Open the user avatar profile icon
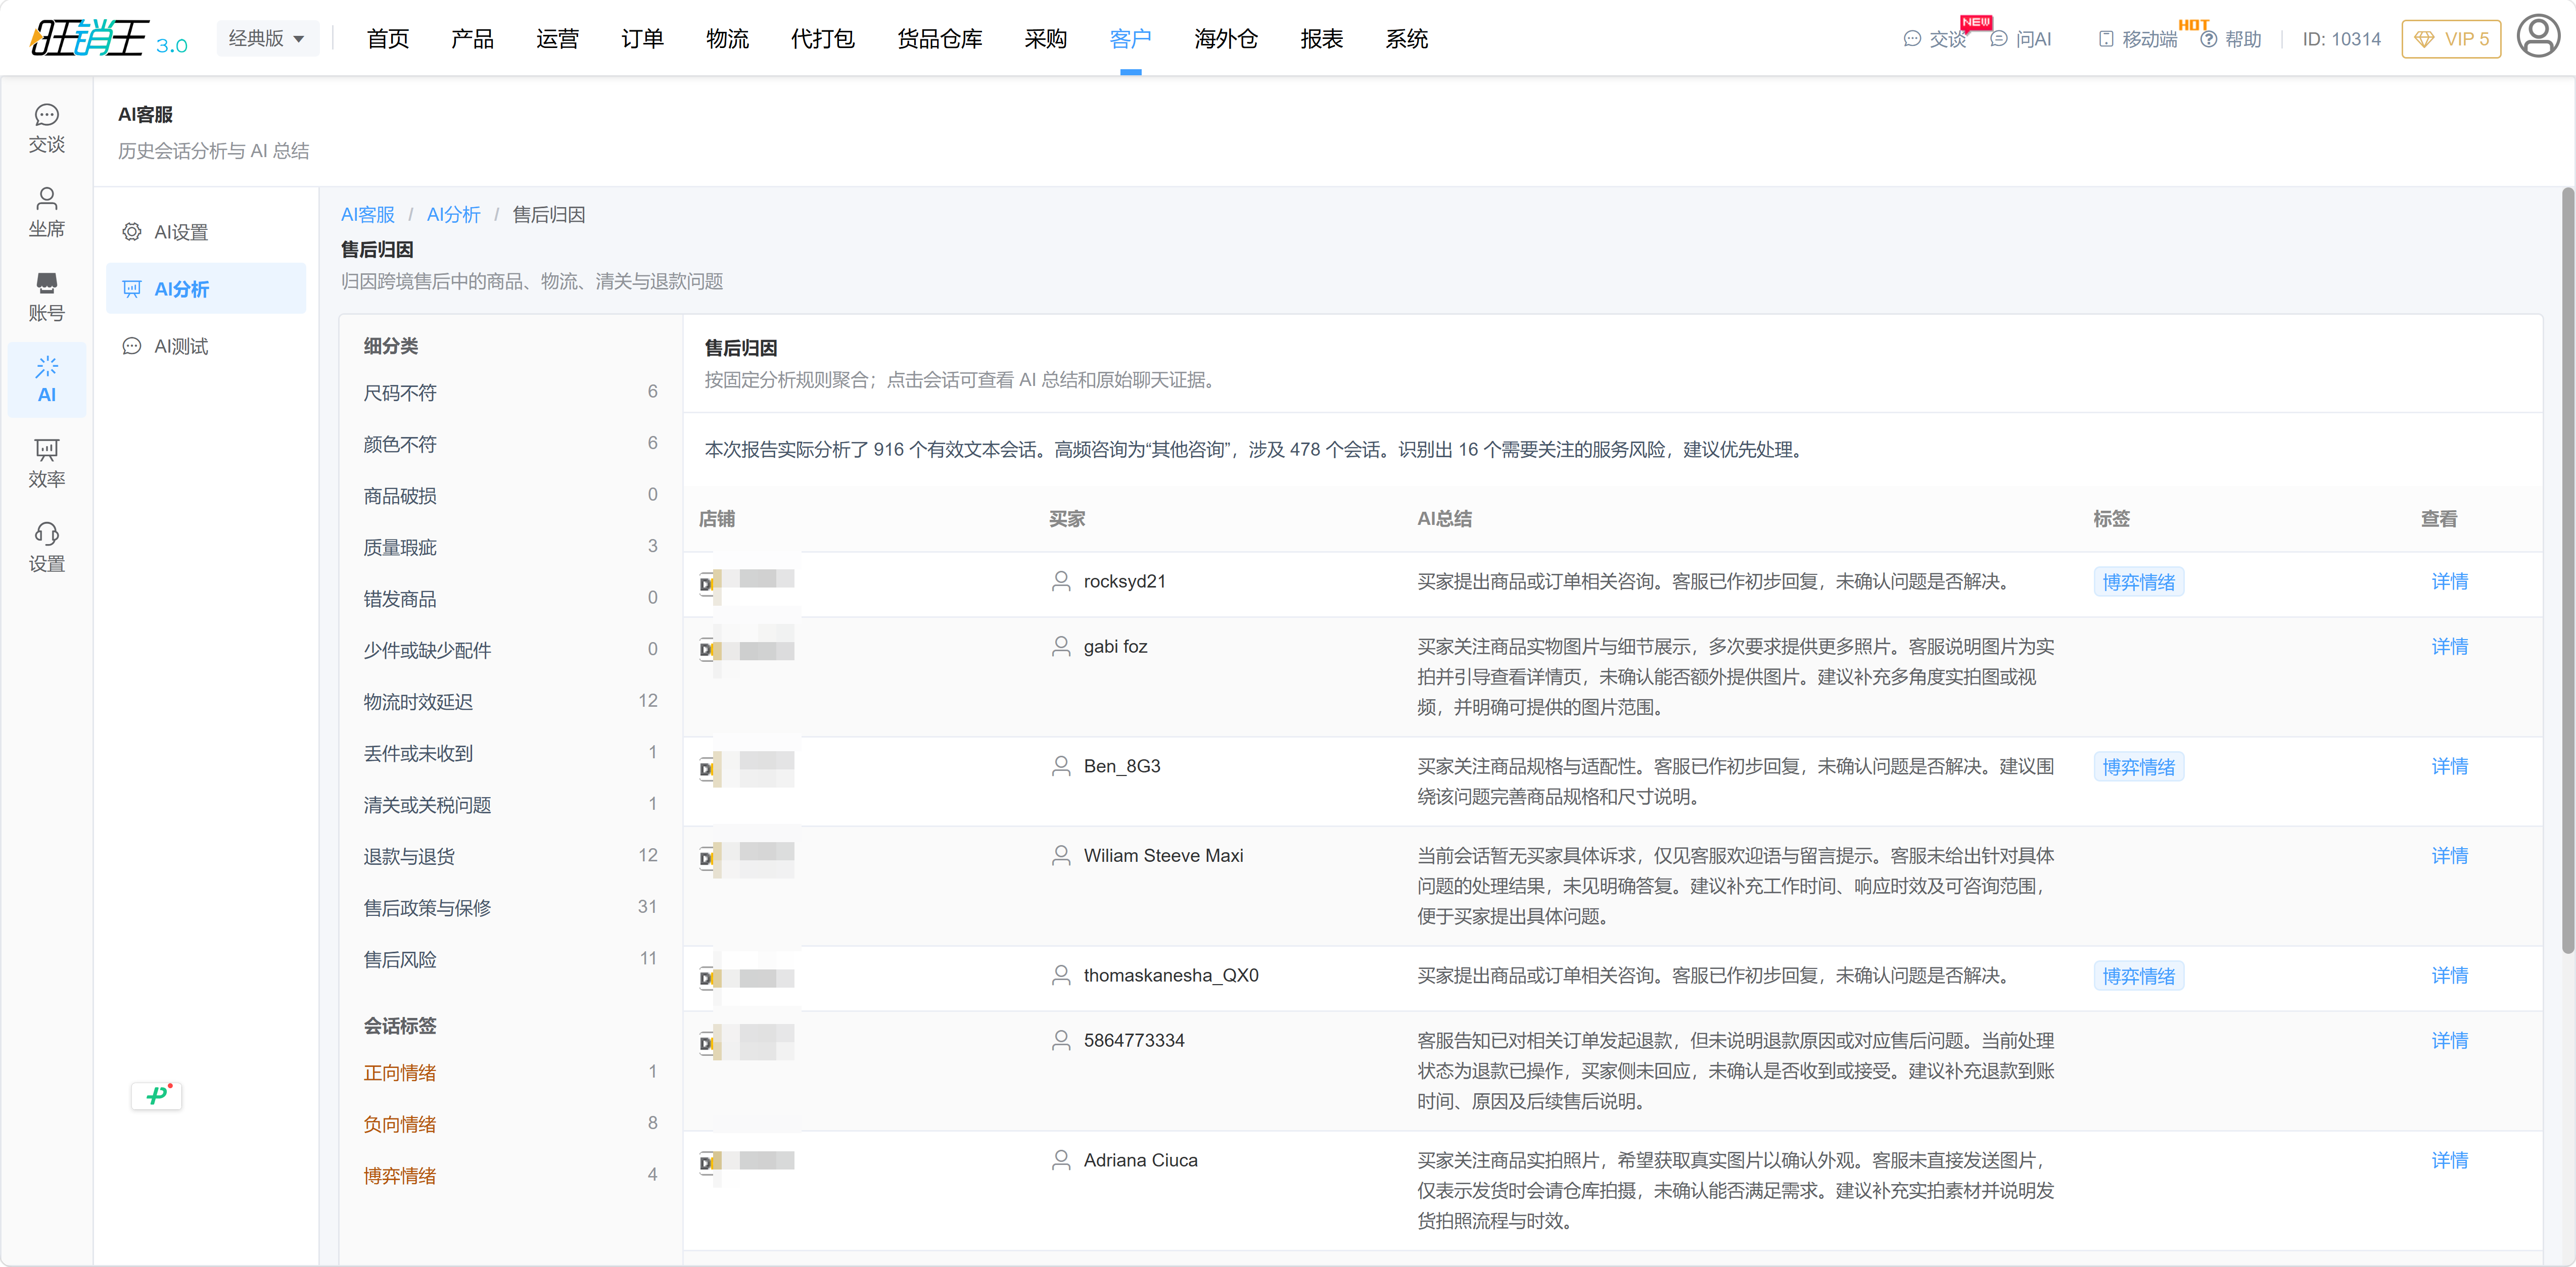Image resolution: width=2576 pixels, height=1267 pixels. pyautogui.click(x=2537, y=37)
